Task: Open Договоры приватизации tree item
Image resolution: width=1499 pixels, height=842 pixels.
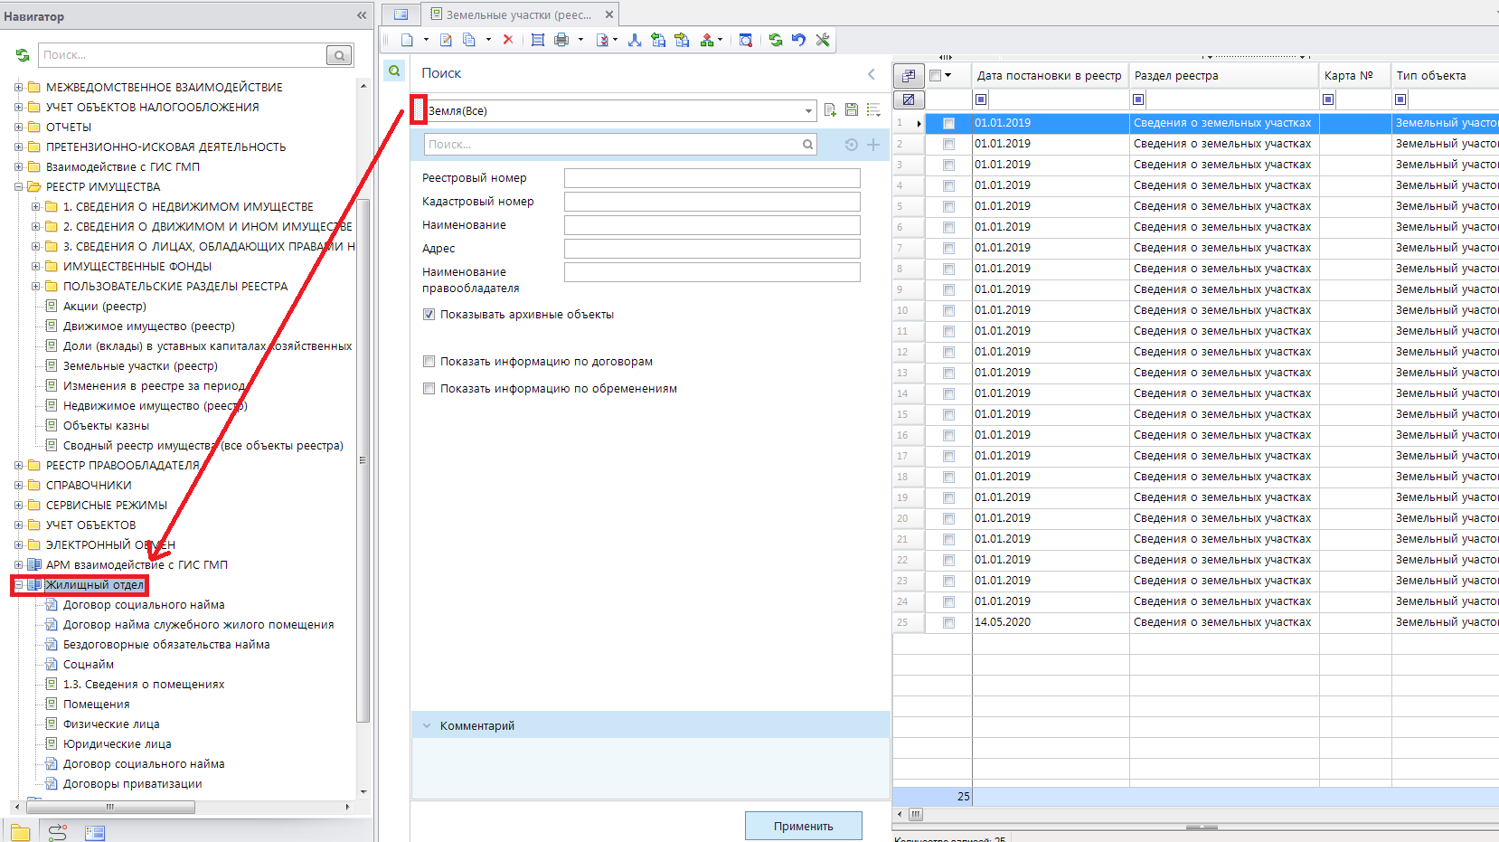Action: pos(132,783)
